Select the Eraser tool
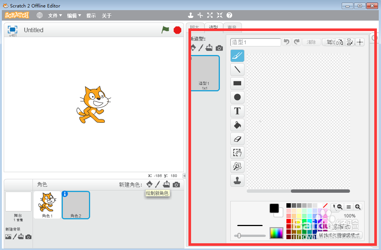Screen dimensions: 381x250 237,139
